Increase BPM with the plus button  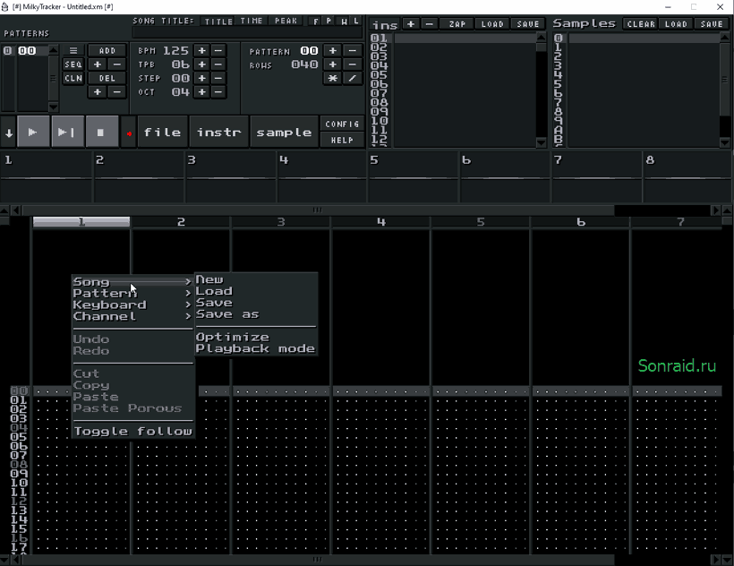(201, 50)
